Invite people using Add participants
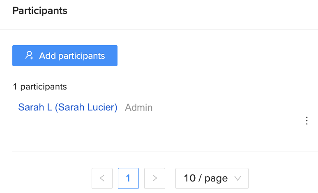Image resolution: width=318 pixels, height=193 pixels. pyautogui.click(x=65, y=55)
